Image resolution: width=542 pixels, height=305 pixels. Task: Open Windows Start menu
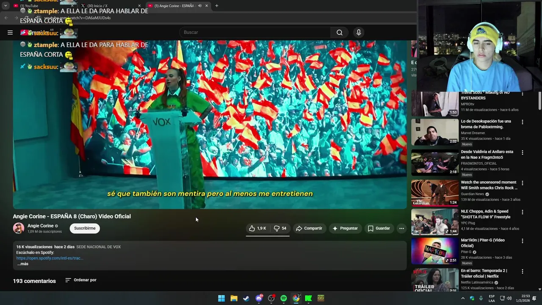[221, 298]
